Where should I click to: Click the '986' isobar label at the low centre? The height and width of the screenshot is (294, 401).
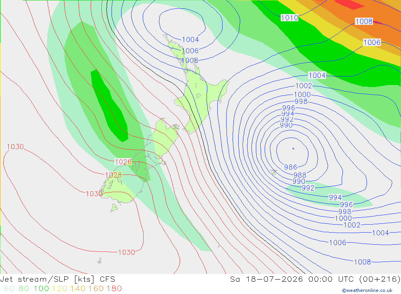click(x=290, y=167)
